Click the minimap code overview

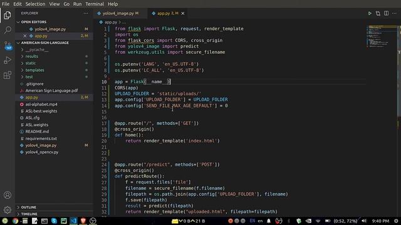[x=382, y=36]
